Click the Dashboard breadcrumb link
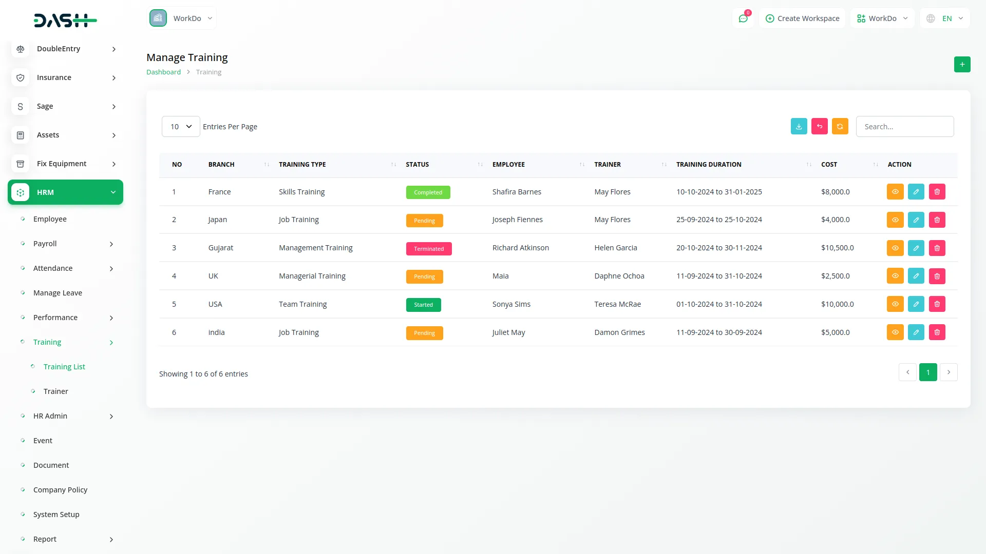The height and width of the screenshot is (554, 986). click(163, 72)
